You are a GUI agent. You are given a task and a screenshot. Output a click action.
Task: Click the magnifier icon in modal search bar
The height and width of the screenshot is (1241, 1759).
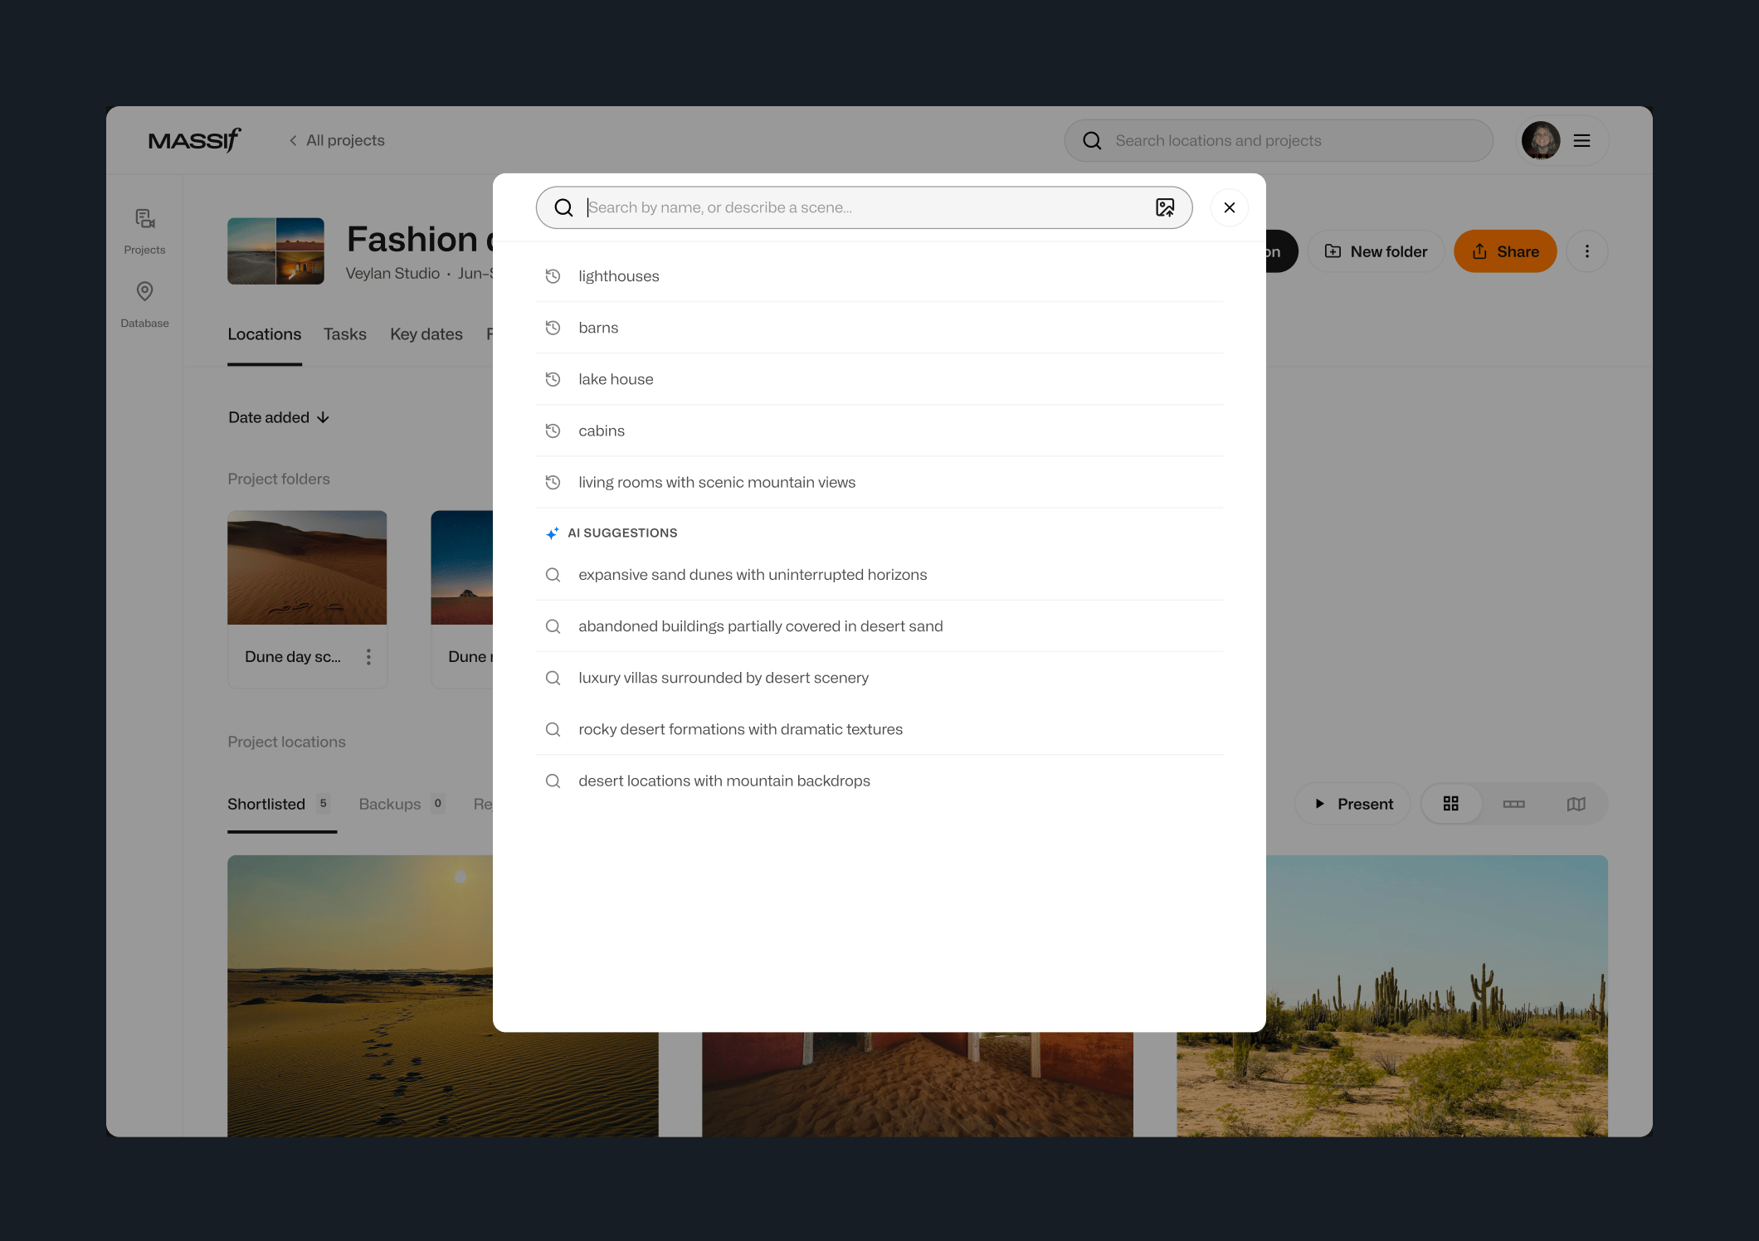(x=563, y=207)
